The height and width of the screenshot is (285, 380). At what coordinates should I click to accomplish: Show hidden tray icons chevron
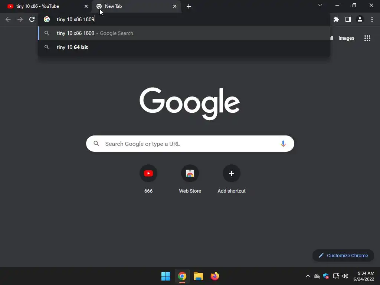(308, 276)
